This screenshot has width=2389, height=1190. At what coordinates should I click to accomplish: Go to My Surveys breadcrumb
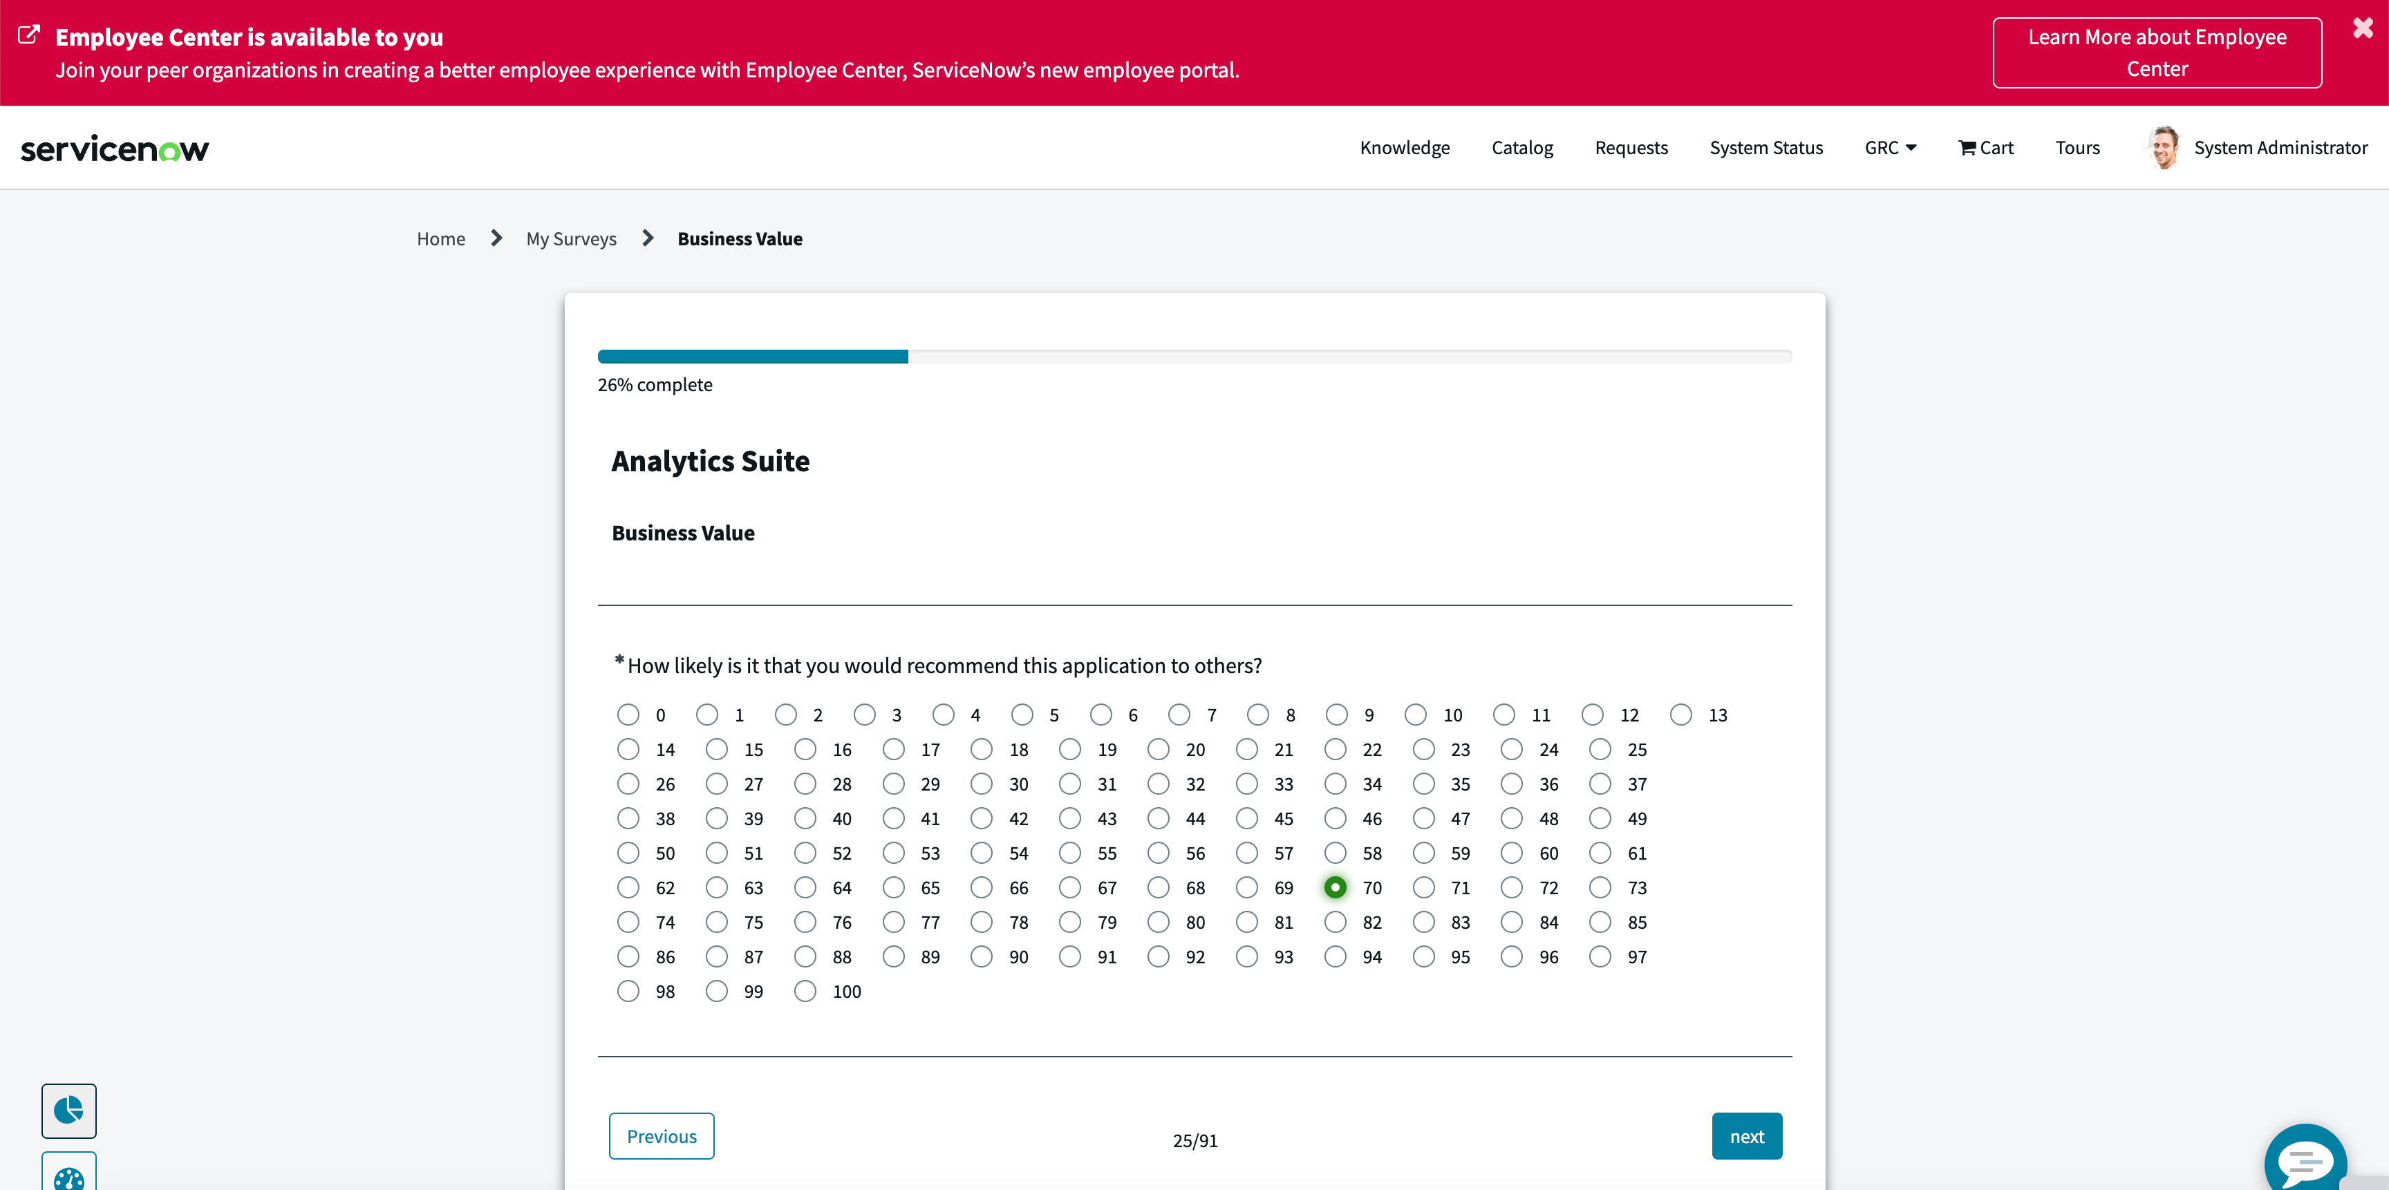tap(571, 238)
